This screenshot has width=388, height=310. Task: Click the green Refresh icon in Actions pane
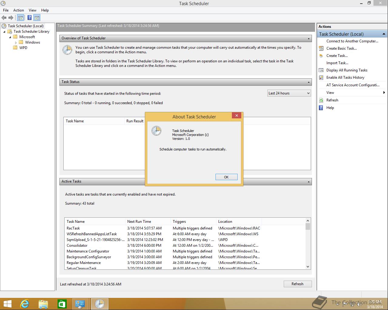click(321, 100)
